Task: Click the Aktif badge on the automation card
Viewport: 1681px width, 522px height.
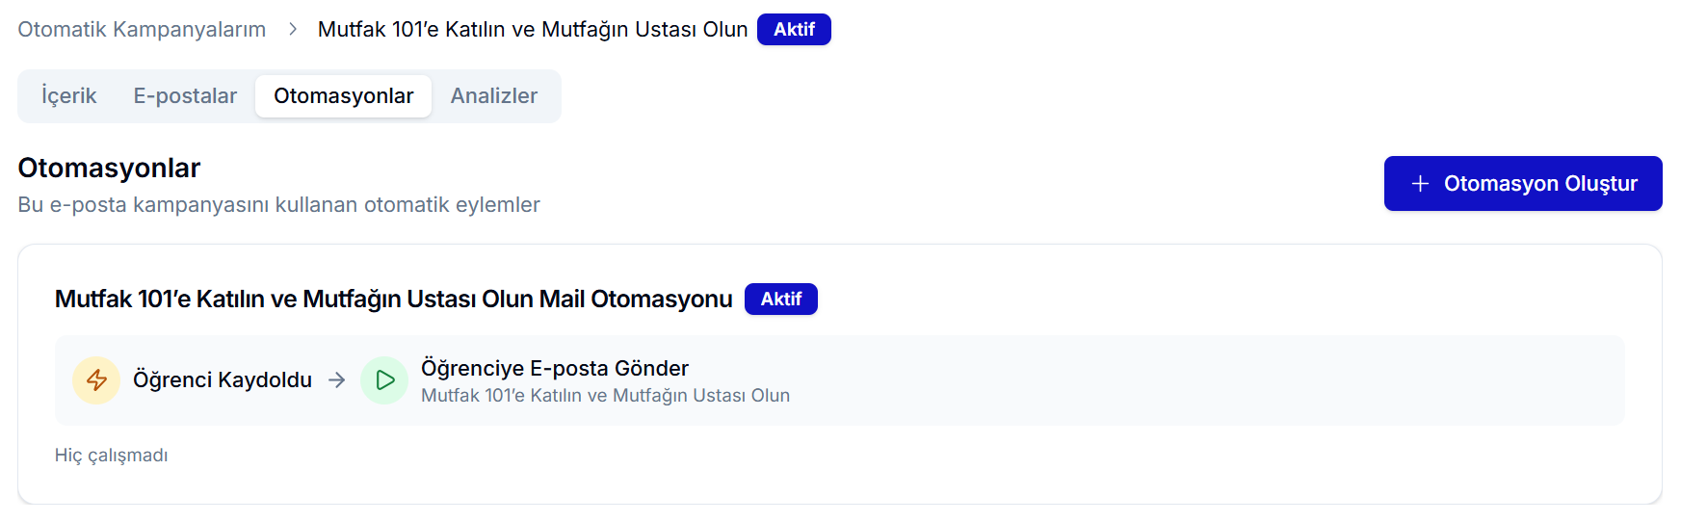Action: 780,300
